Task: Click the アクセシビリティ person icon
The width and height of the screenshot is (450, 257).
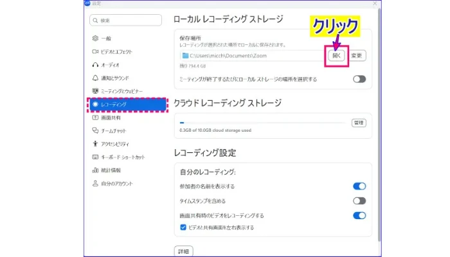Action: [x=95, y=144]
